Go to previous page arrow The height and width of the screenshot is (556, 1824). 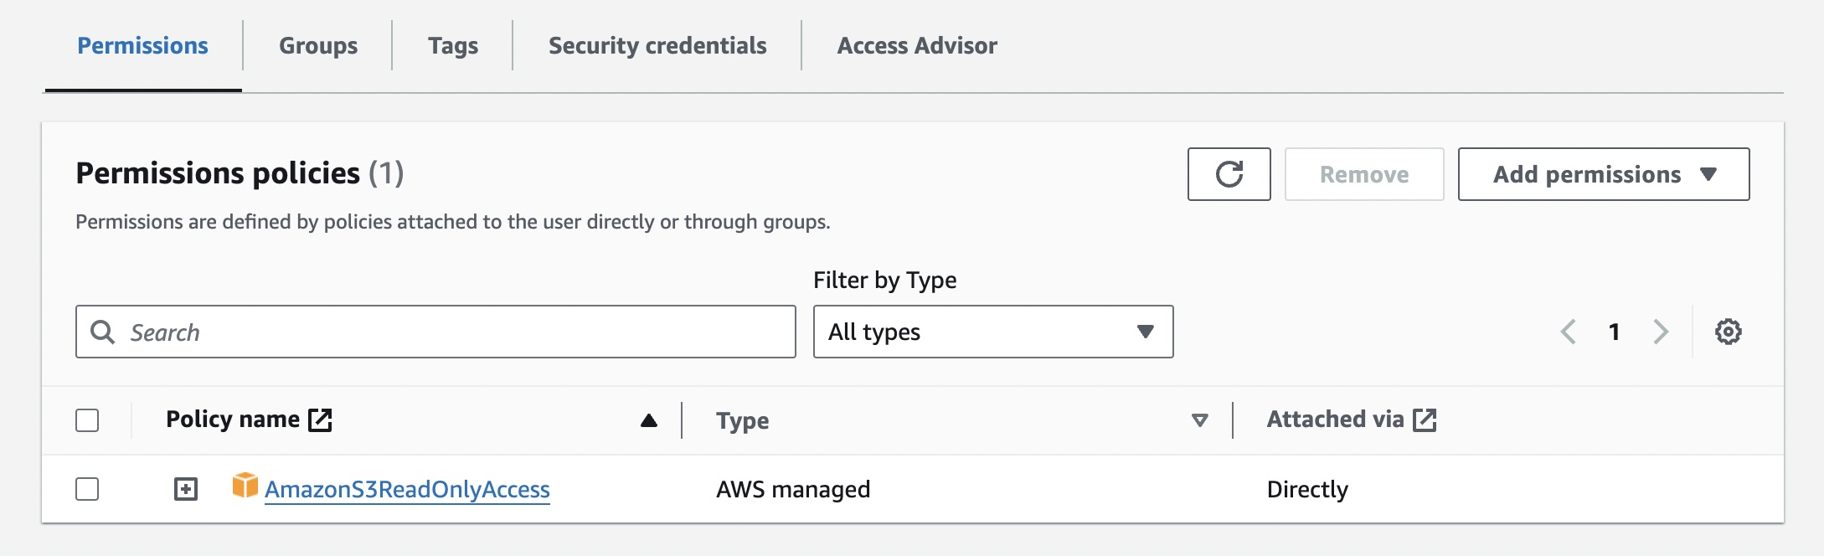point(1569,332)
